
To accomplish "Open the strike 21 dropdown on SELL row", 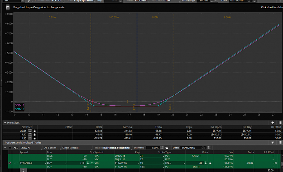I will click(152, 156).
